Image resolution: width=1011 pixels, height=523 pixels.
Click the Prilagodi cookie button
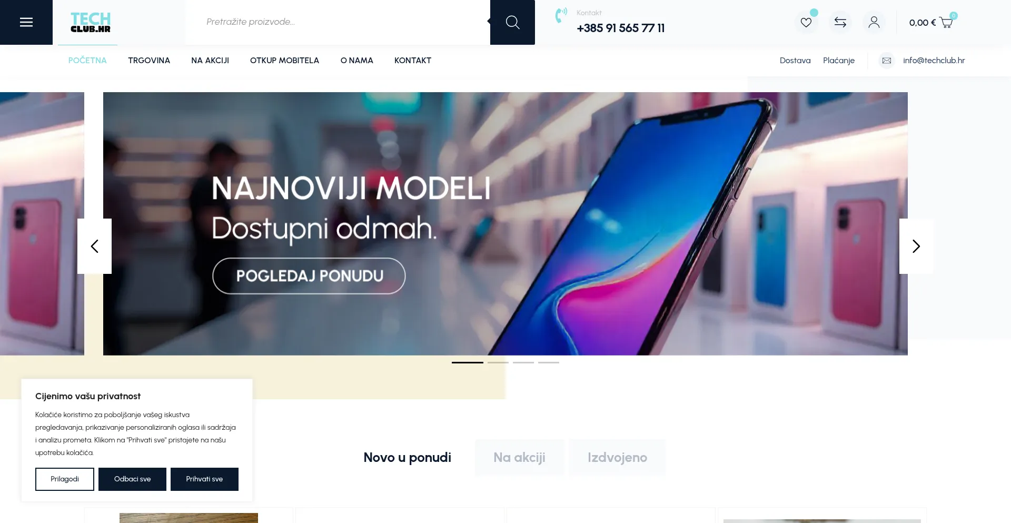pyautogui.click(x=65, y=479)
